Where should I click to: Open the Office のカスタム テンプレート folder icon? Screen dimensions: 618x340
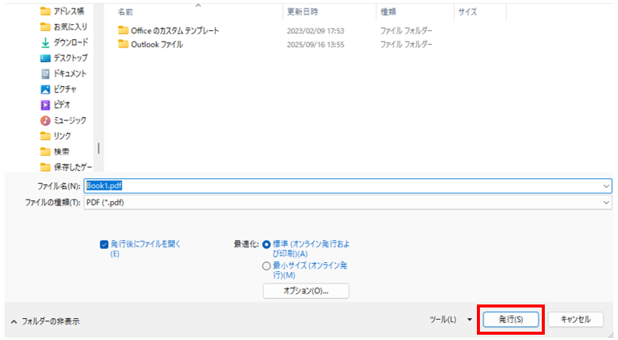coord(124,30)
